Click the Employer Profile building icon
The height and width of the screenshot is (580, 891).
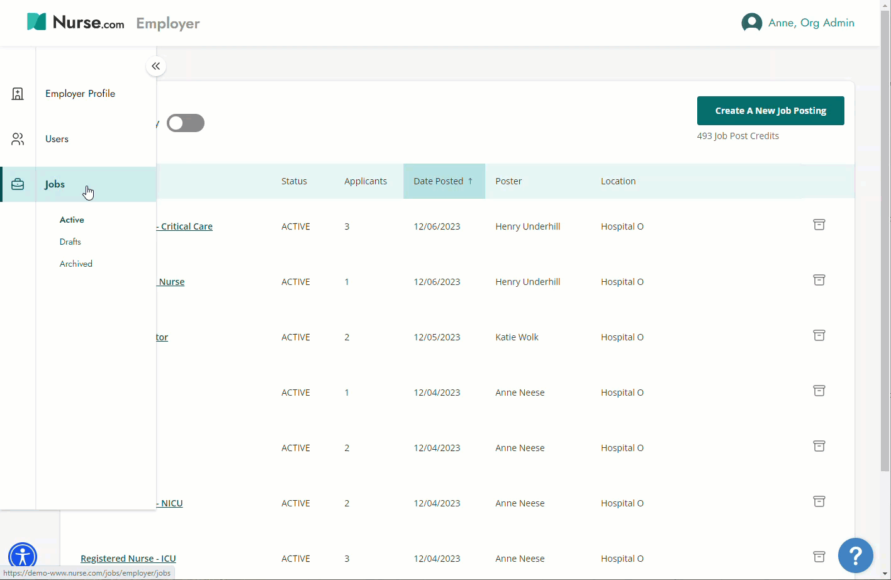click(18, 94)
